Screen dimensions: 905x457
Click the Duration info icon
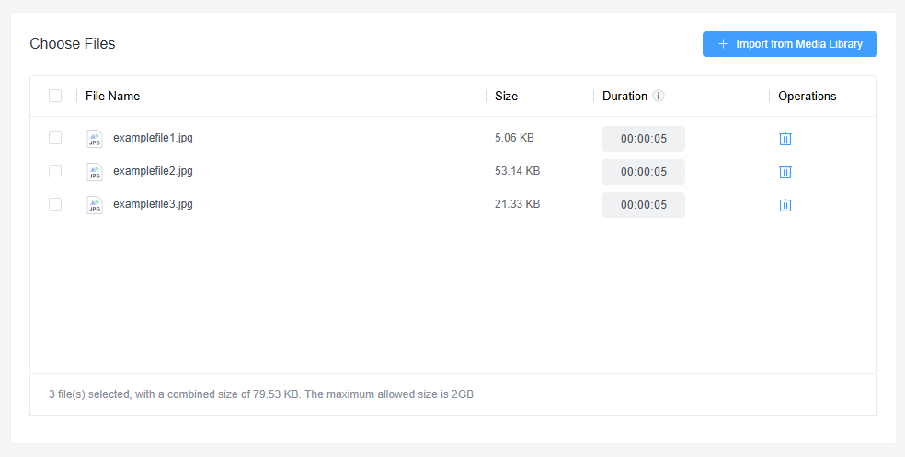659,96
